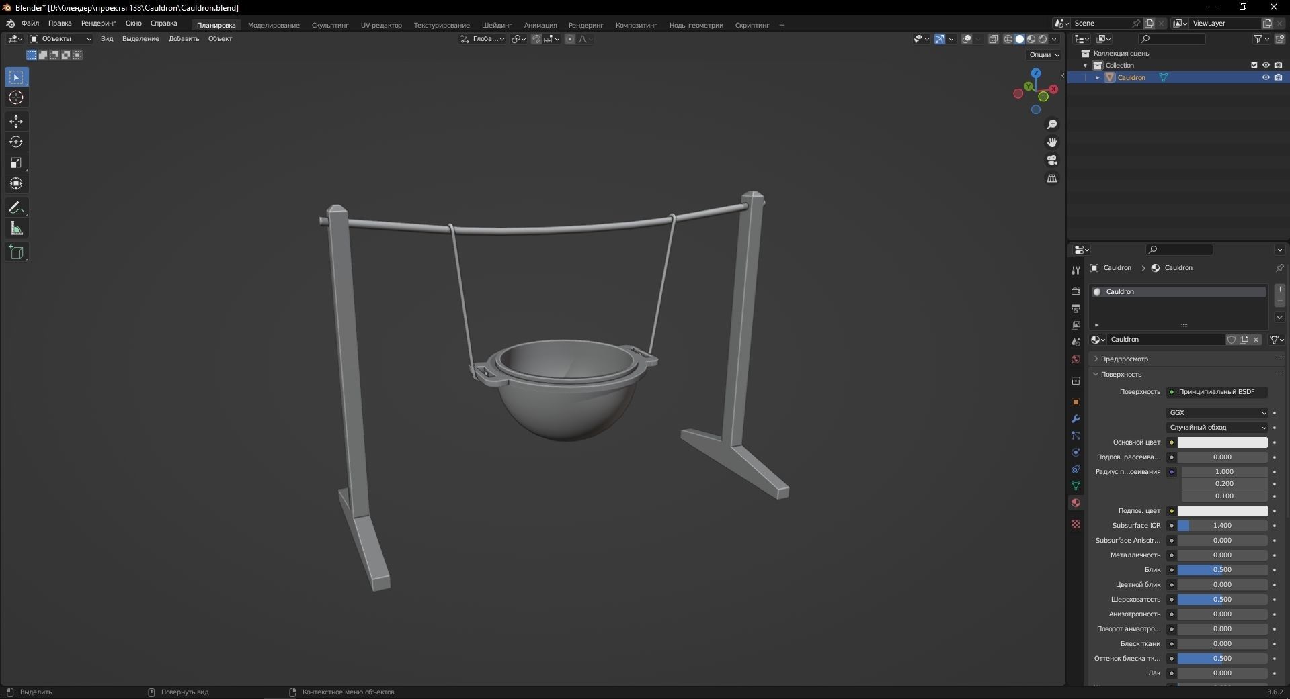1290x699 pixels.
Task: Activate the 3D Cursor tool
Action: [17, 98]
